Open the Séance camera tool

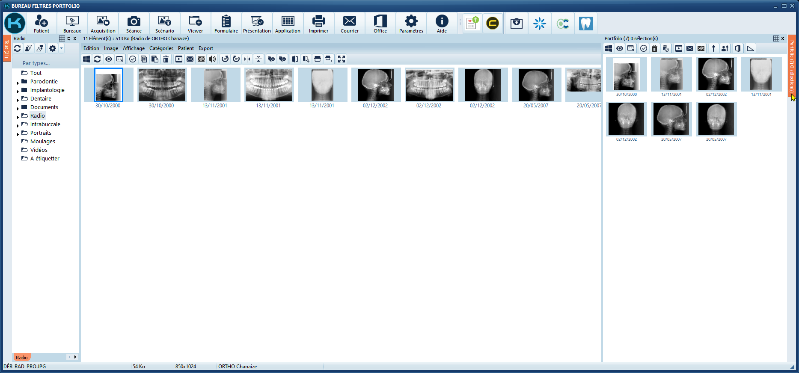coord(134,24)
